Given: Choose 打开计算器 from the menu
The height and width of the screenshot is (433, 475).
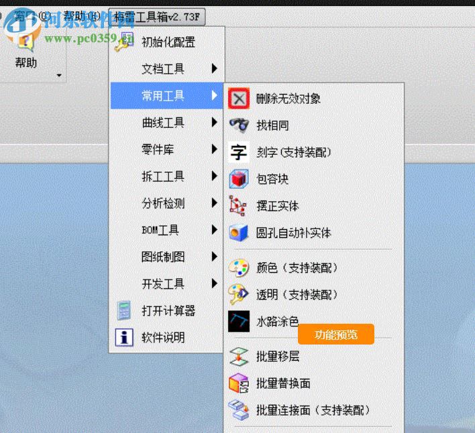Looking at the screenshot, I should pyautogui.click(x=166, y=310).
